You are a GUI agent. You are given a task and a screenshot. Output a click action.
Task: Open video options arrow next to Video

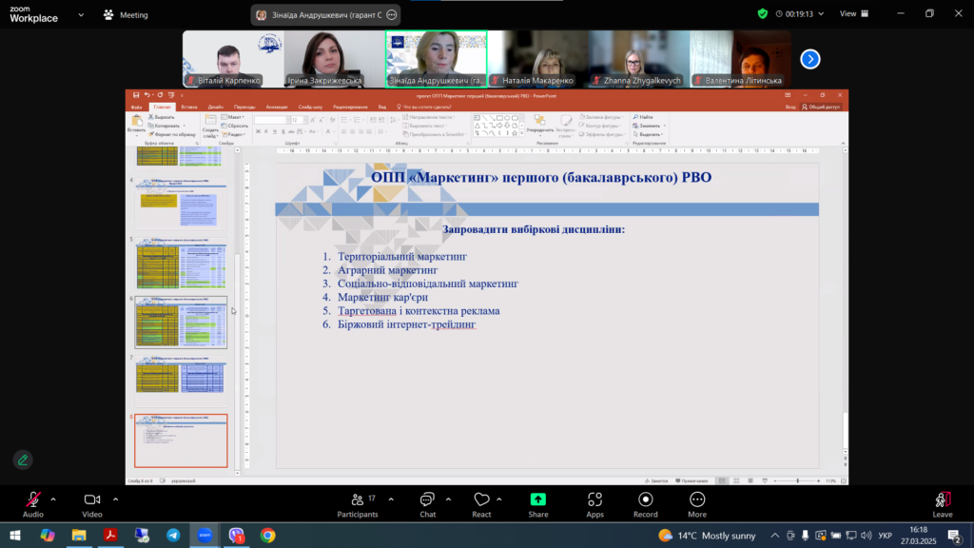(115, 499)
